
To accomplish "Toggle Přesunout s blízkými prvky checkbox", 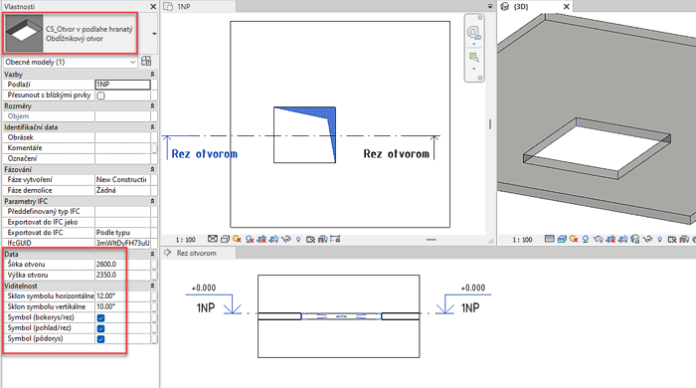I will (100, 96).
